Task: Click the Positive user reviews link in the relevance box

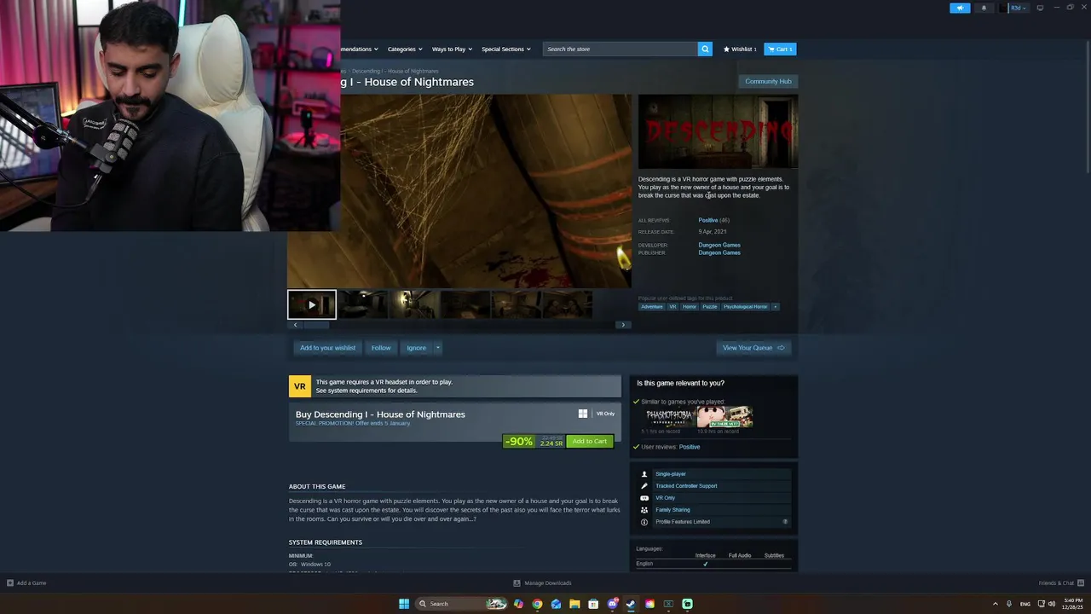Action: pos(690,447)
